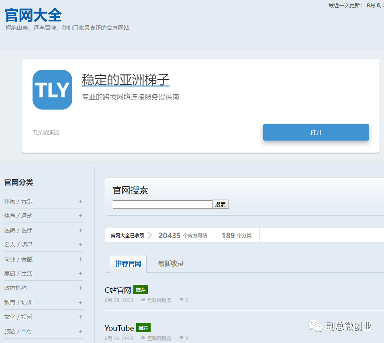Click the comment bubble icon under C站官网
The image size is (384, 343).
click(x=182, y=300)
